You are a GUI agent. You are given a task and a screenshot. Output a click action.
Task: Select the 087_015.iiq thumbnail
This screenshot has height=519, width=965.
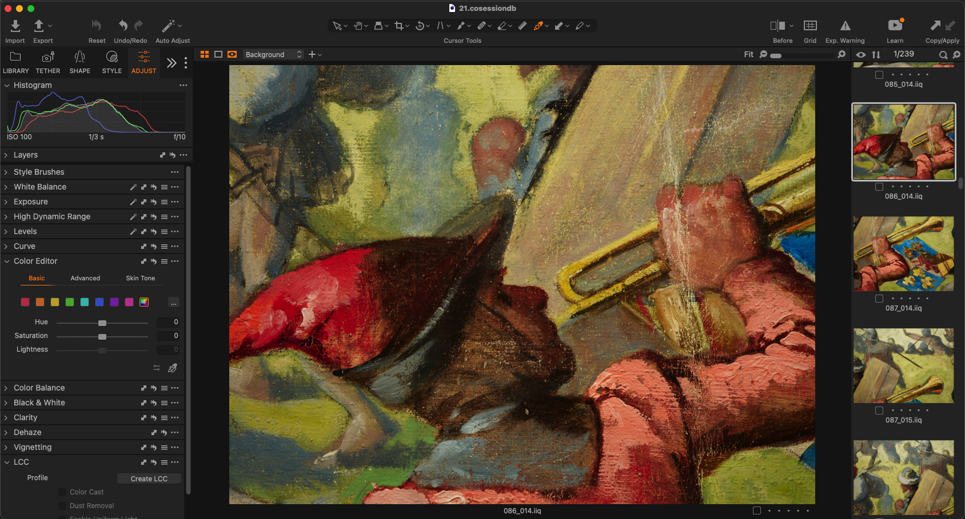pos(904,365)
